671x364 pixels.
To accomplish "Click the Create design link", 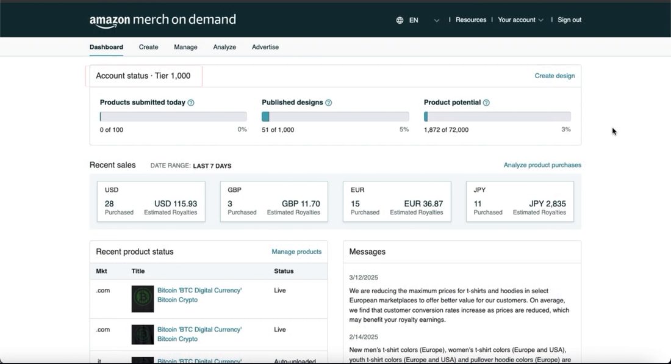I will point(554,76).
